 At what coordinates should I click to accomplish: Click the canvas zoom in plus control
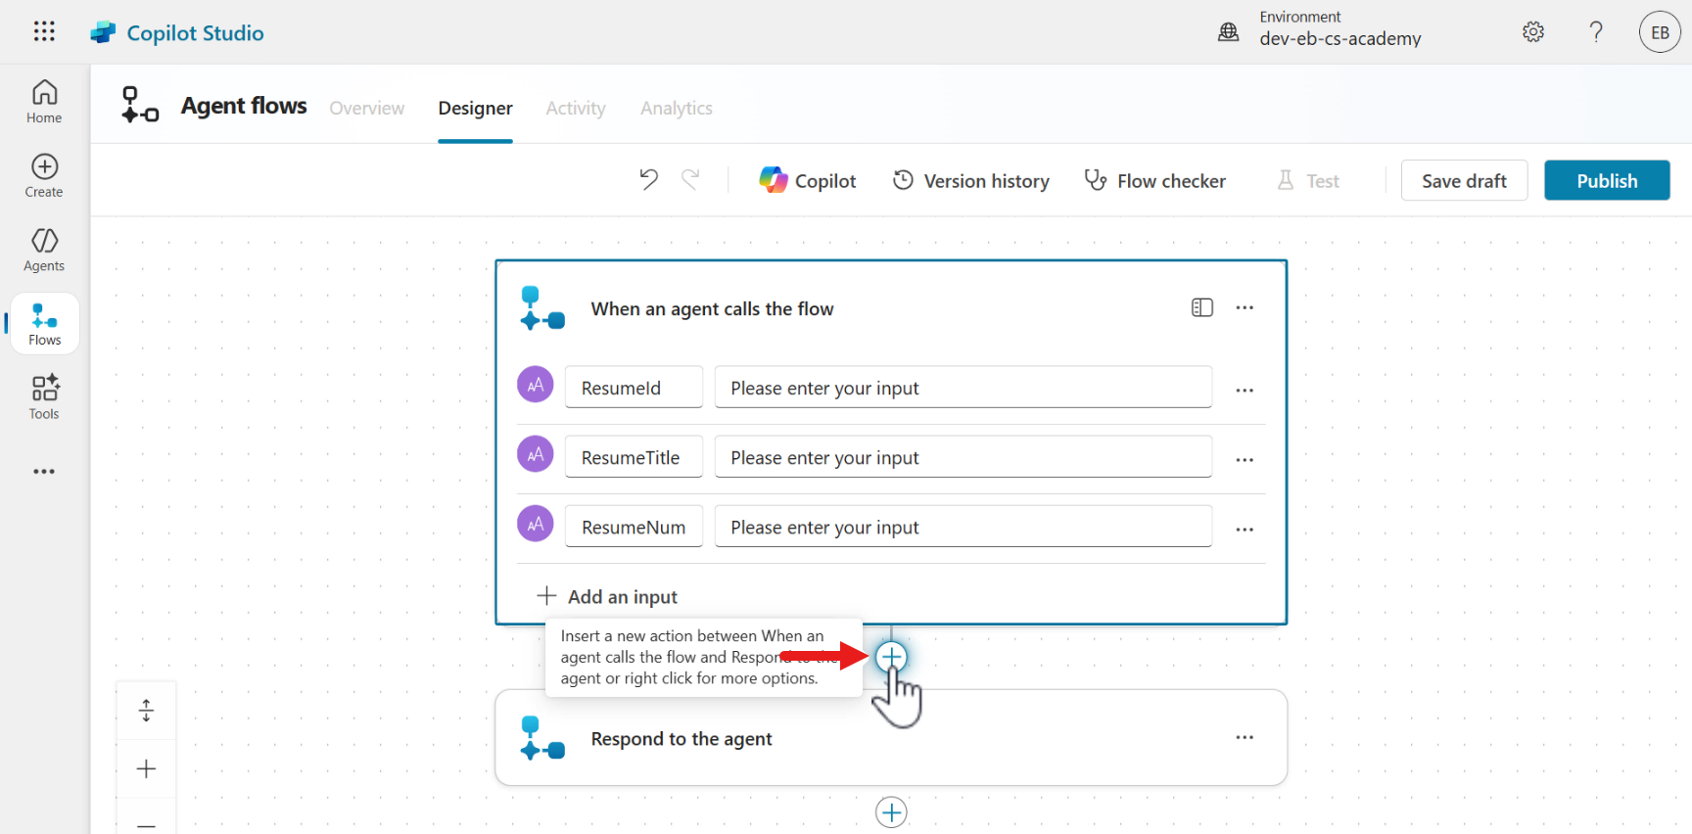(146, 769)
